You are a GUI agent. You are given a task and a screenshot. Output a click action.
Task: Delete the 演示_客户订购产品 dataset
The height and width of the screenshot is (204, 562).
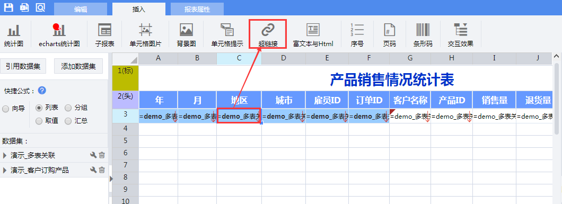click(102, 170)
